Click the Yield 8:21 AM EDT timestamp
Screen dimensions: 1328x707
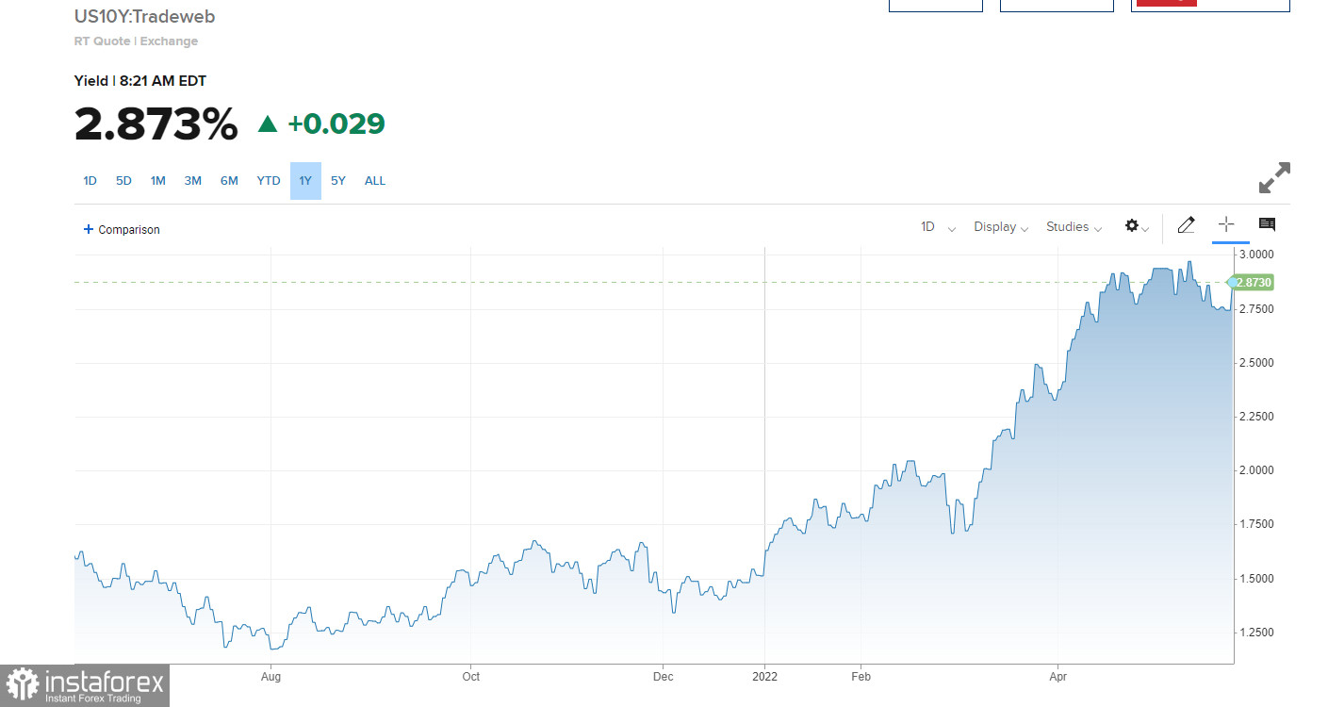coord(140,81)
